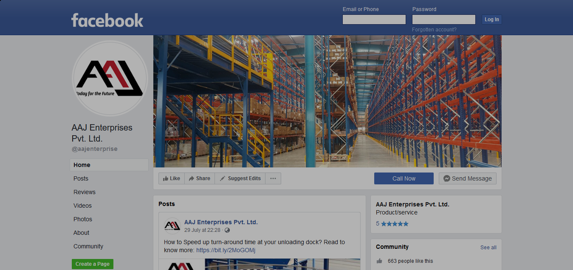The image size is (573, 270).
Task: Click the five-star rating stars
Action: [x=395, y=223]
